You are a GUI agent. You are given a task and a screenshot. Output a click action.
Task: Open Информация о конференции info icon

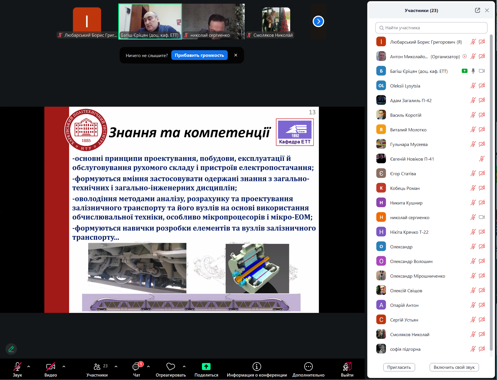click(257, 367)
